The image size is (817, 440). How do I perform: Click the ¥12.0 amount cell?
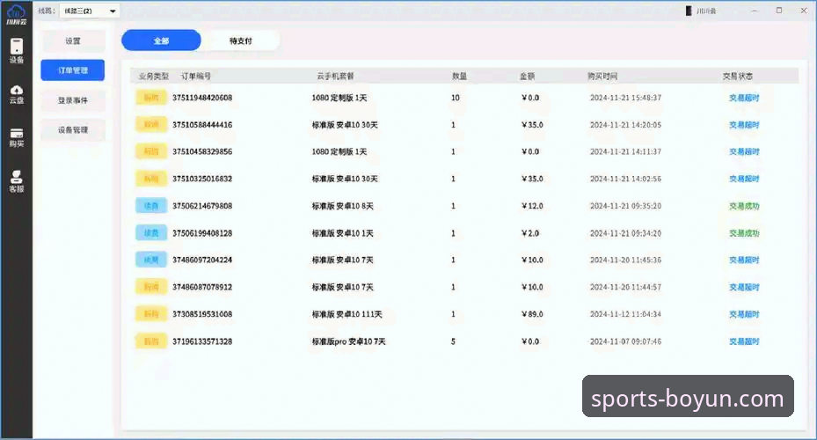[x=532, y=206]
